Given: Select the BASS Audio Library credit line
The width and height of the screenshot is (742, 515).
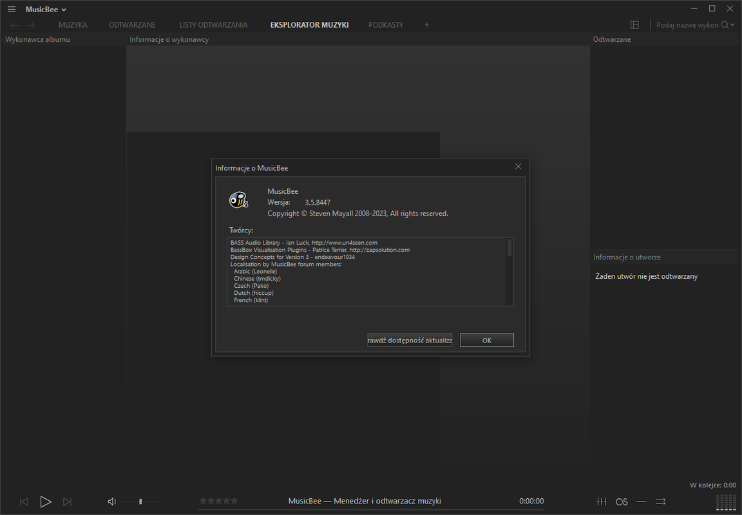Looking at the screenshot, I should (x=304, y=243).
